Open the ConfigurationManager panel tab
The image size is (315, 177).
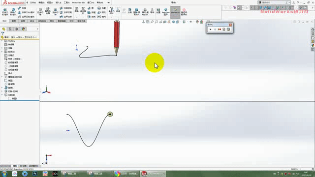(x=17, y=29)
